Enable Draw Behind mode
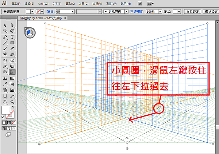The image size is (219, 154). [x=9, y=128]
